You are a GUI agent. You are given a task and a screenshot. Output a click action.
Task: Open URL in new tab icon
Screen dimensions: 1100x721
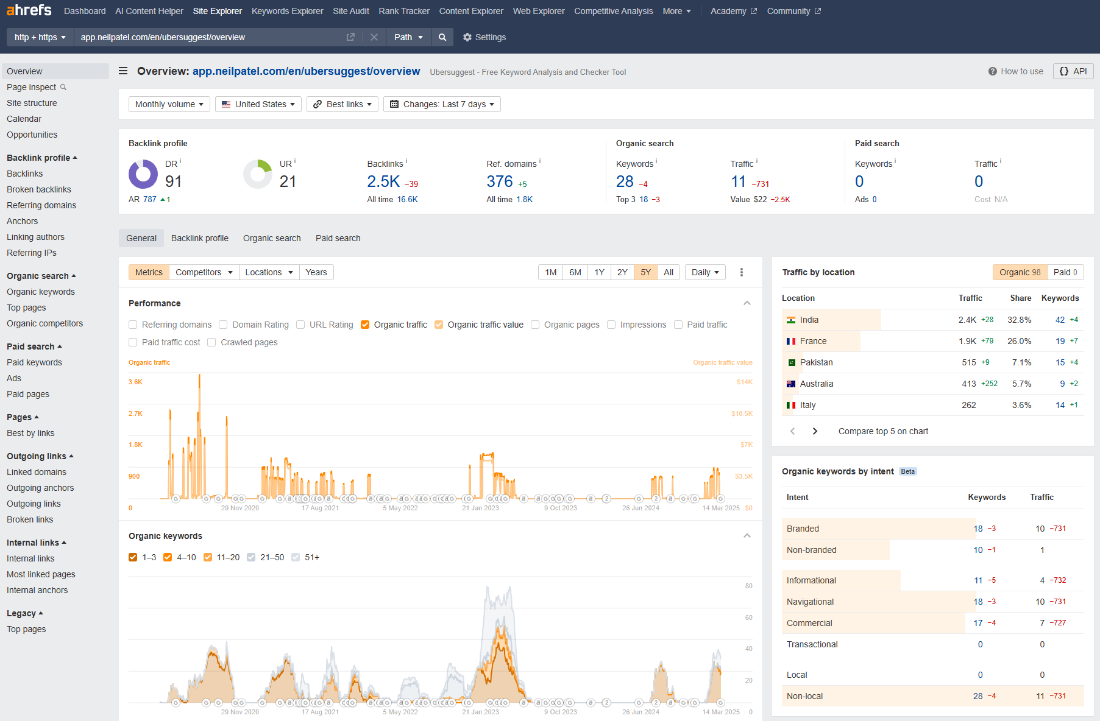tap(350, 37)
